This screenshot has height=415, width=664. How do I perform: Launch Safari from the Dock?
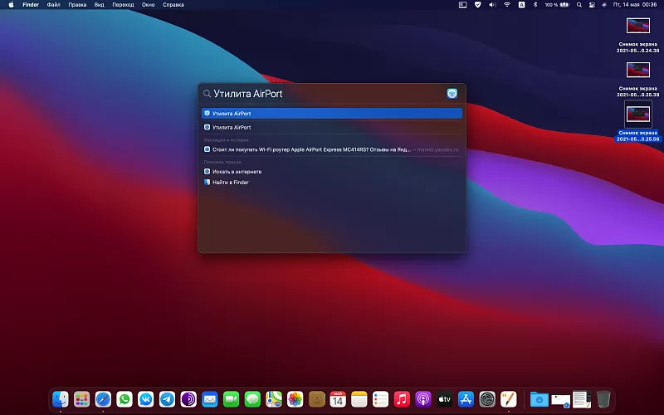103,399
